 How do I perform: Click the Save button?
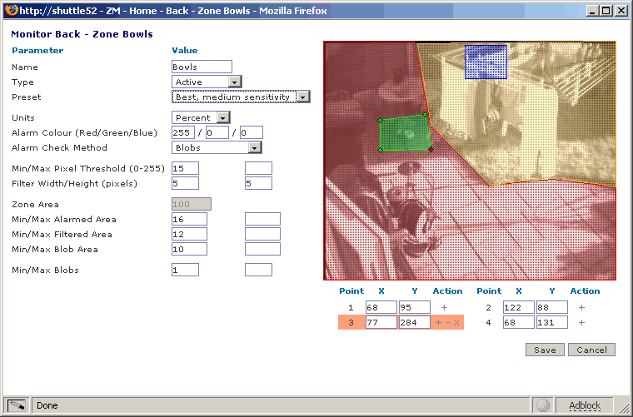click(545, 350)
